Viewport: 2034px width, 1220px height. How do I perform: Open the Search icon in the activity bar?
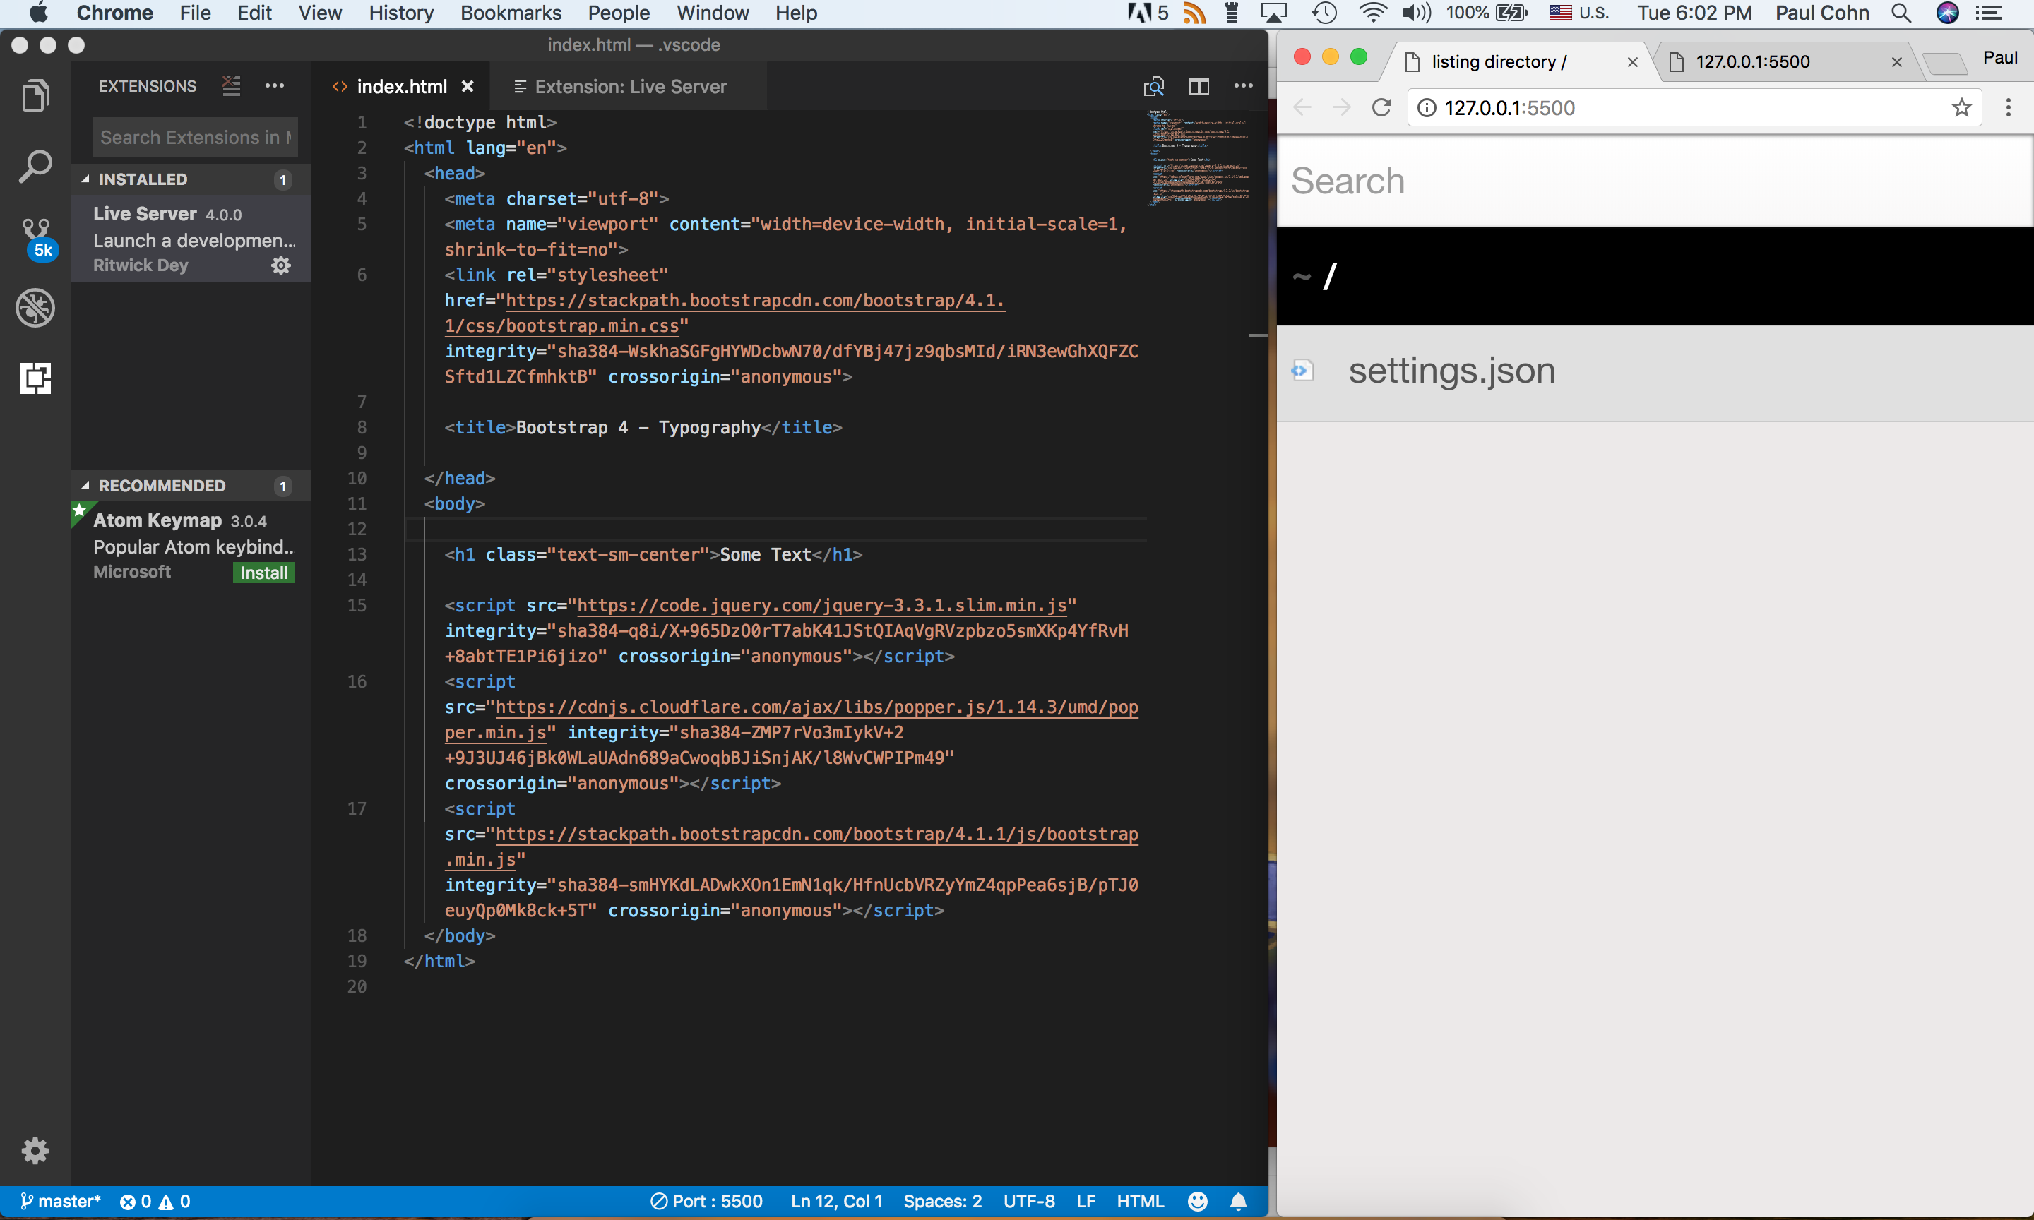(x=36, y=165)
